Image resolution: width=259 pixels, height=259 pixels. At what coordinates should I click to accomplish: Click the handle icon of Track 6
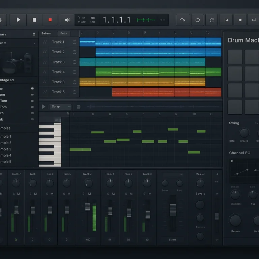pyautogui.click(x=45, y=92)
